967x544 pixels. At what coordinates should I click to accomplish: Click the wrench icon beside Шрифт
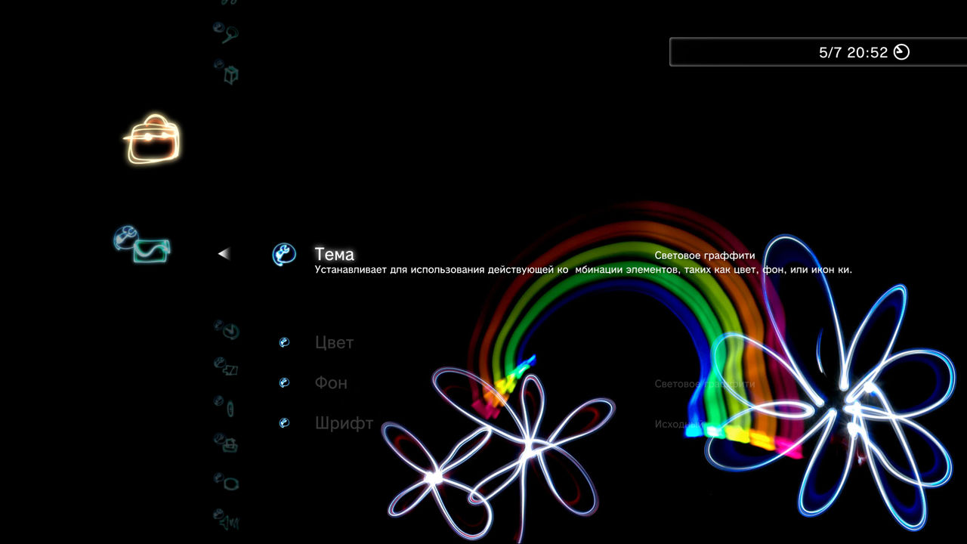point(284,423)
